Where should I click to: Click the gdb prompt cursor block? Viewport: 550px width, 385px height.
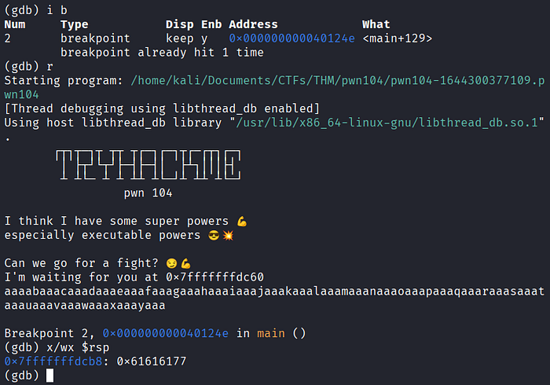[x=49, y=376]
